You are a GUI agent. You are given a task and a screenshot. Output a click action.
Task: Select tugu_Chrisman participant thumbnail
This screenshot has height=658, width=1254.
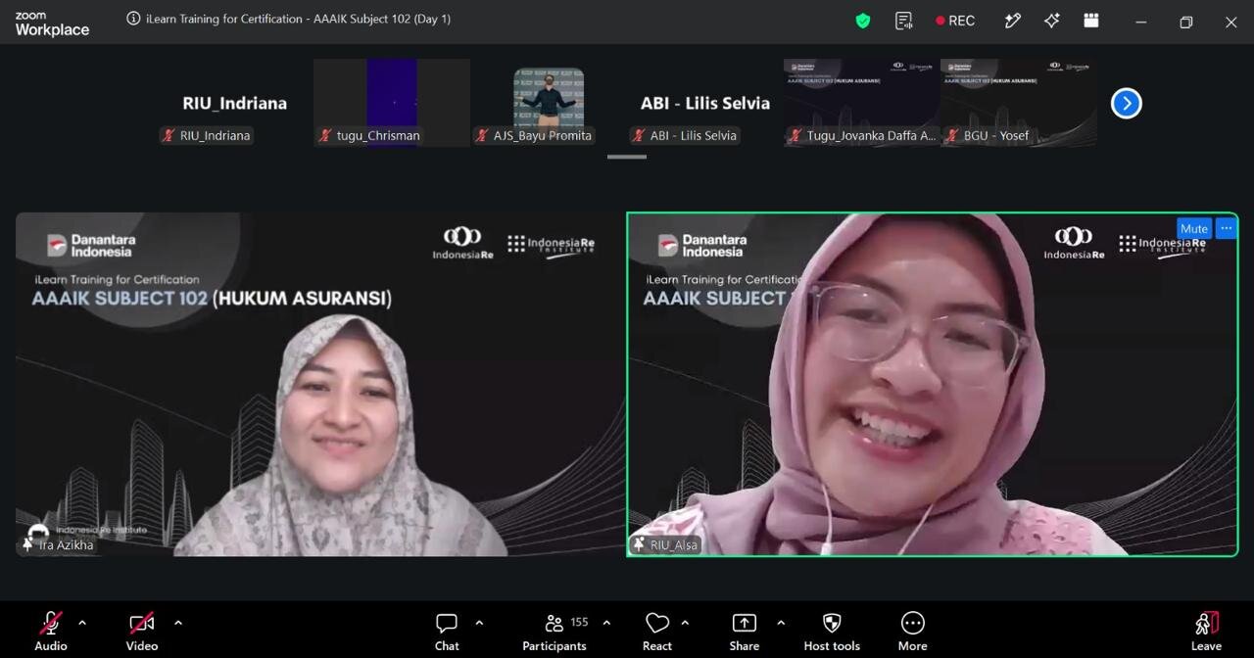392,103
